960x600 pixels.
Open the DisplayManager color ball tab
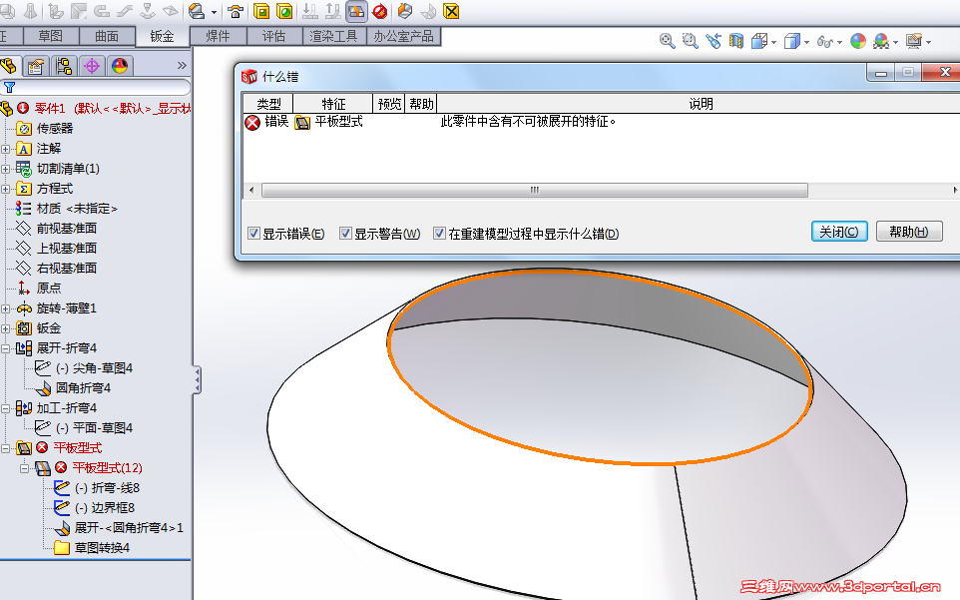[120, 66]
